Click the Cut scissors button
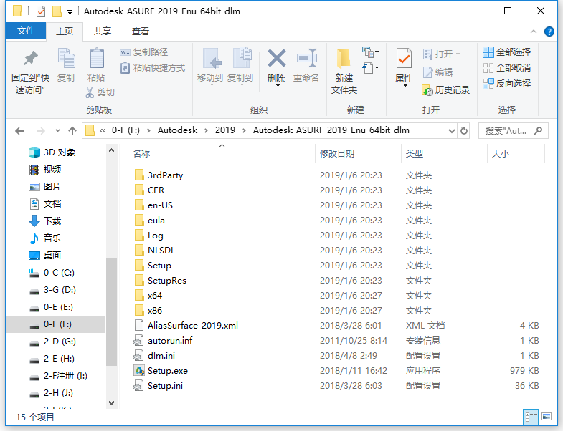563x431 pixels. pos(100,92)
